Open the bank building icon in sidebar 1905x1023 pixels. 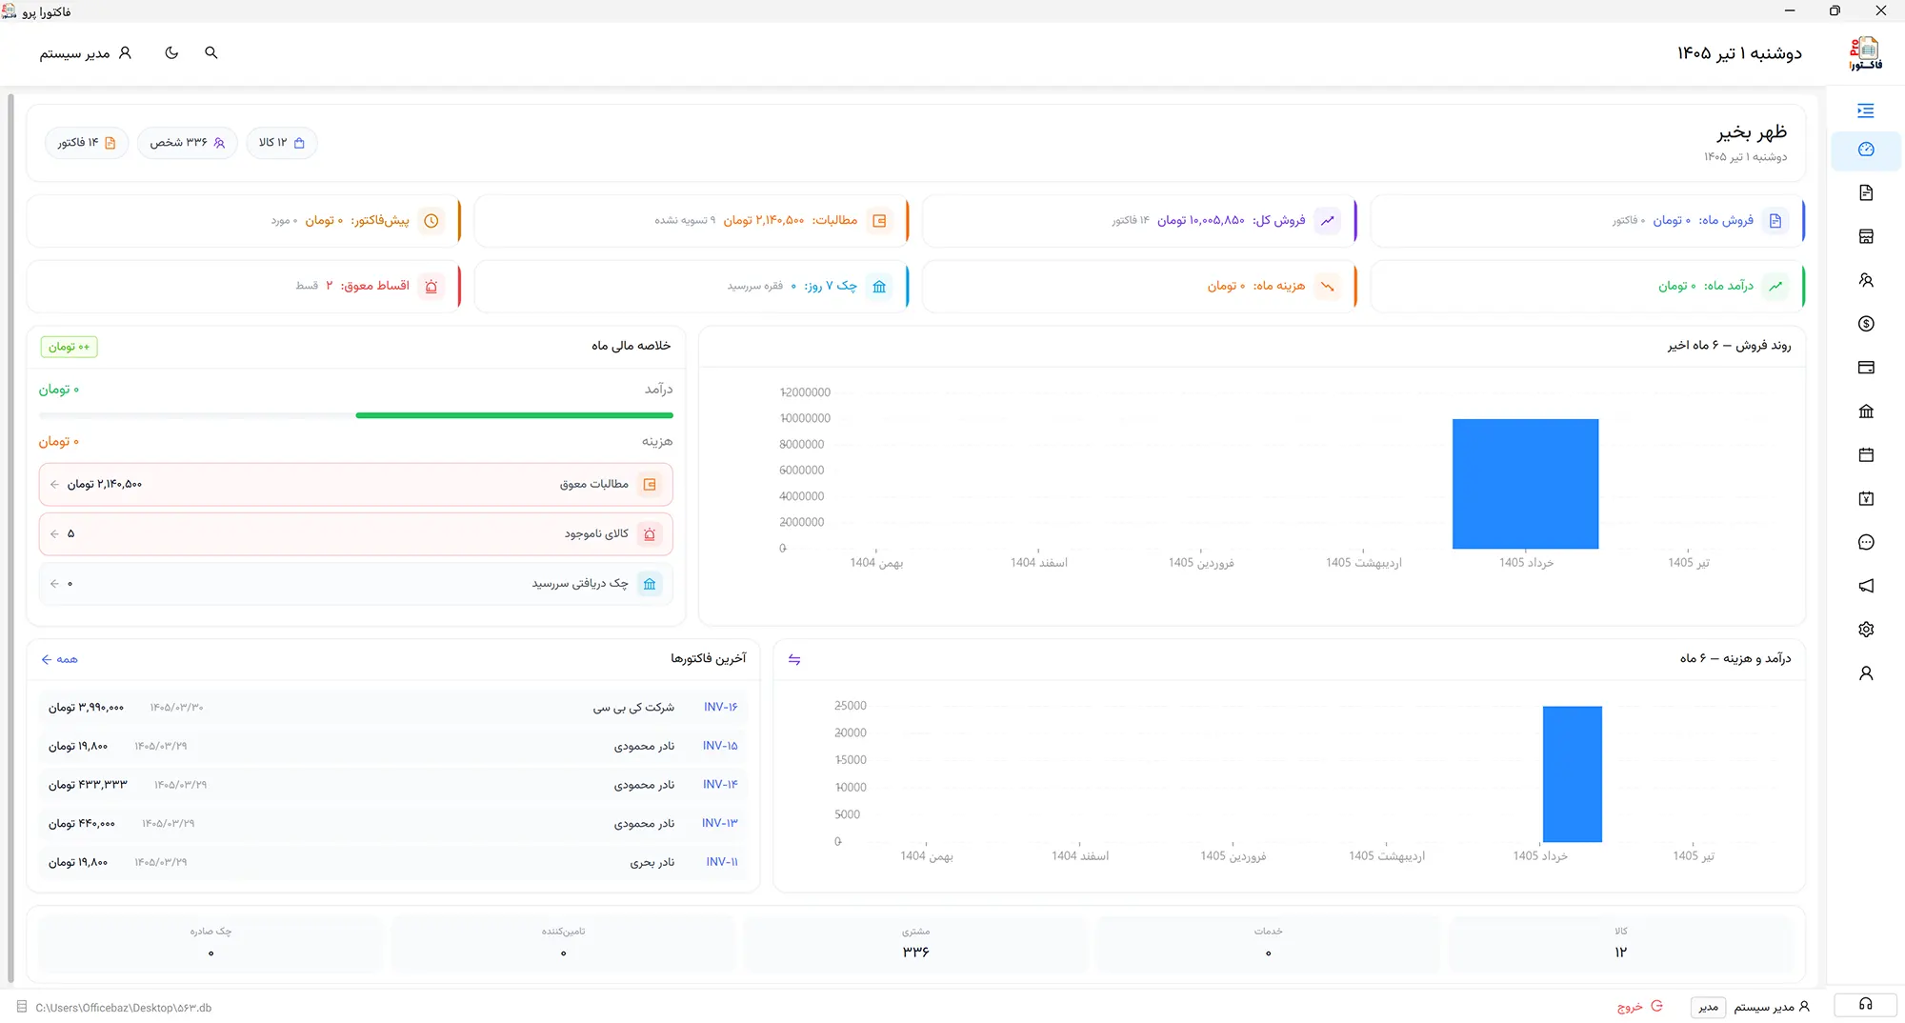1866,411
